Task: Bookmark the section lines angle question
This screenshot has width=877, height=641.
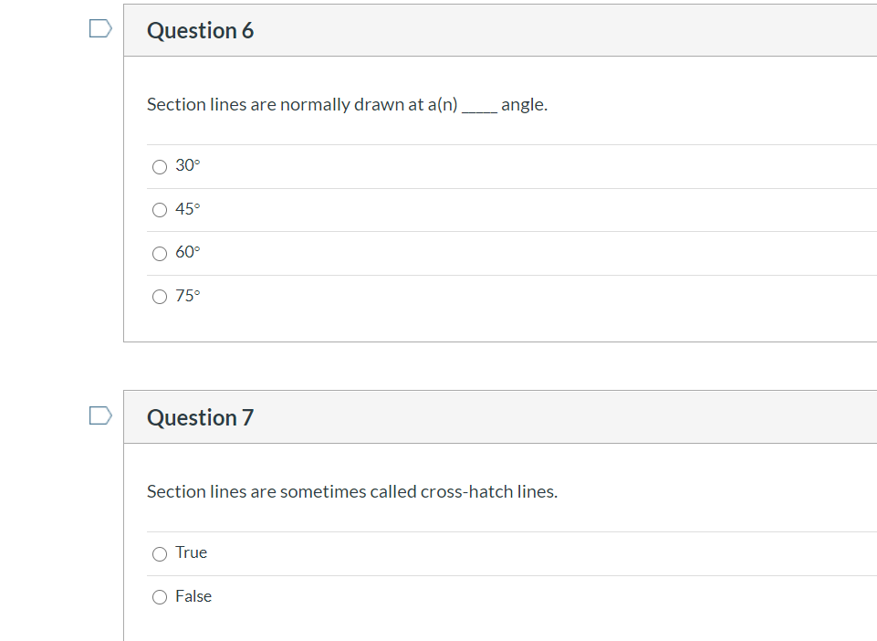Action: click(x=99, y=28)
